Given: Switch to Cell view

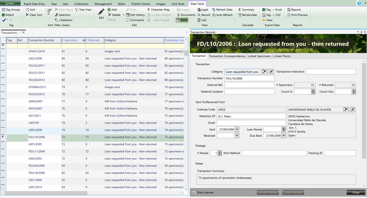Looking at the screenshot, I should click(x=201, y=20).
